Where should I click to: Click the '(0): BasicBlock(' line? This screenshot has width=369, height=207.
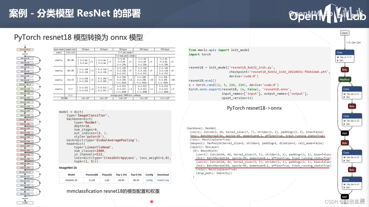207,151
